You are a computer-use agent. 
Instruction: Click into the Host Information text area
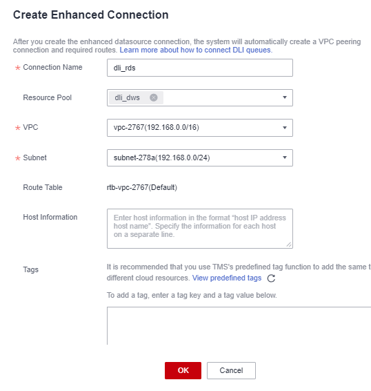click(200, 229)
